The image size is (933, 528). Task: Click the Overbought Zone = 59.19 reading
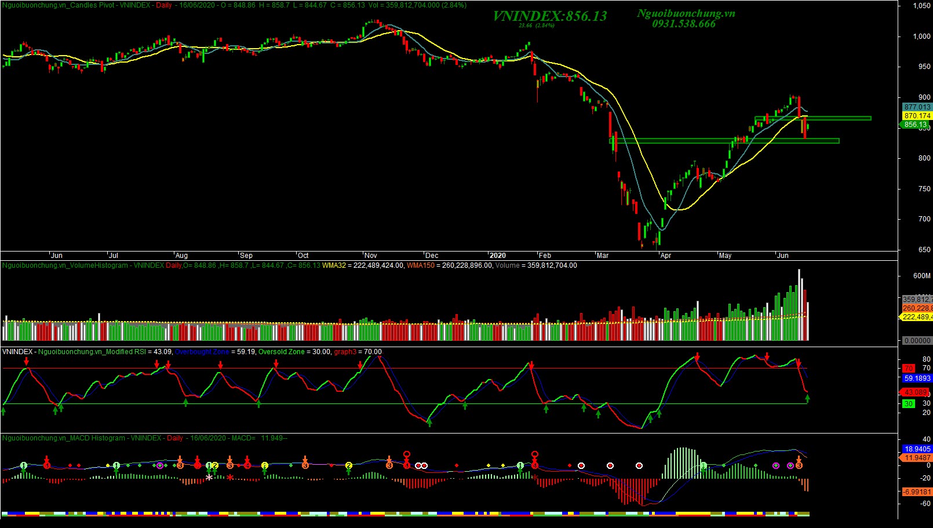(x=215, y=352)
